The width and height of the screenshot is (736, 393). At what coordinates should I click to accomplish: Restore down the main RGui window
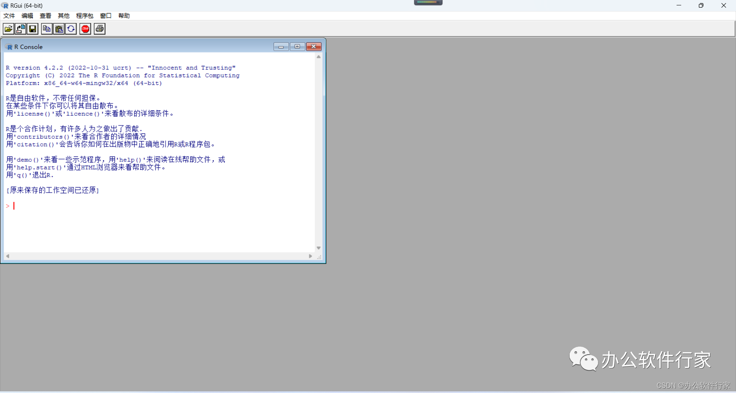[701, 5]
